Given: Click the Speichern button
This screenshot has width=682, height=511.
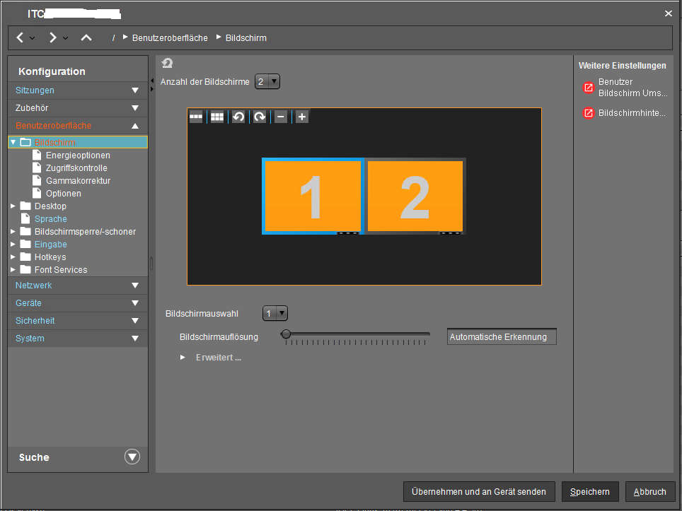Looking at the screenshot, I should tap(590, 492).
